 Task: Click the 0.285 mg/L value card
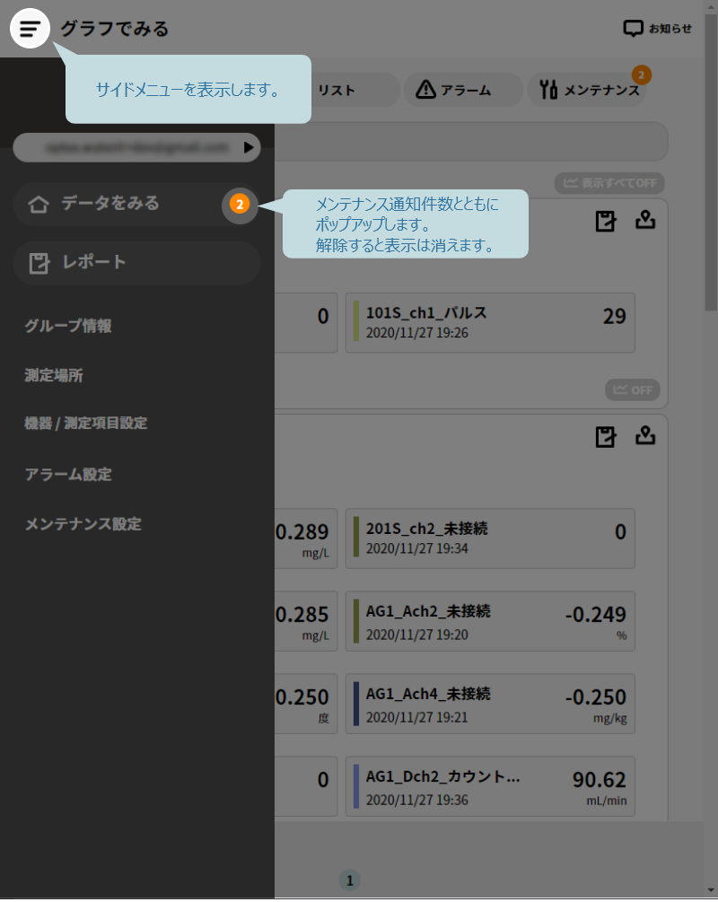(x=305, y=621)
